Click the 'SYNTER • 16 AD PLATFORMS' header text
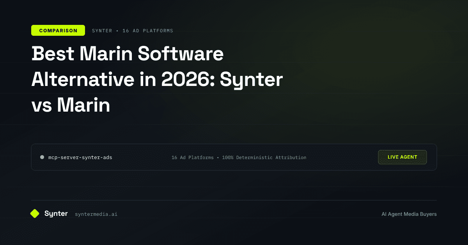Image resolution: width=468 pixels, height=245 pixels. click(x=133, y=30)
